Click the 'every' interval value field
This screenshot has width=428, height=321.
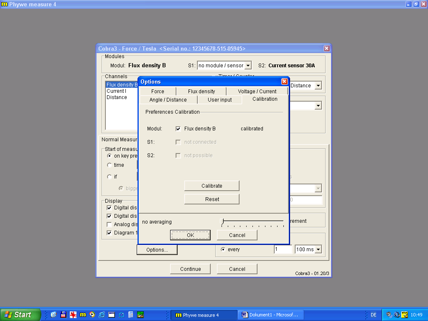coord(283,249)
